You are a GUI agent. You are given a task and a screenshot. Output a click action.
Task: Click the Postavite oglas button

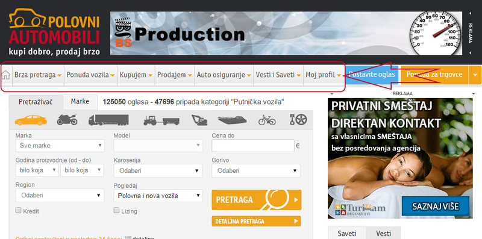(372, 75)
